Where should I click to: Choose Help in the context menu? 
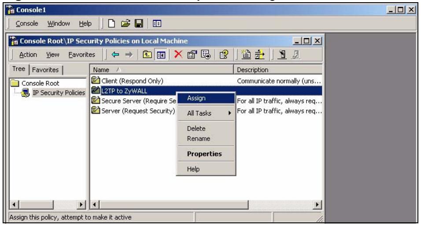coord(206,169)
